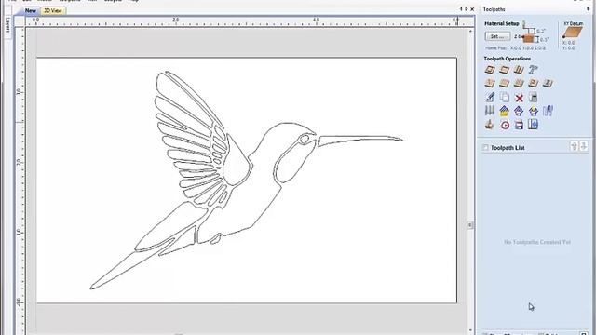Click the red X Delete toolpath icon
The height and width of the screenshot is (335, 596).
pos(519,98)
